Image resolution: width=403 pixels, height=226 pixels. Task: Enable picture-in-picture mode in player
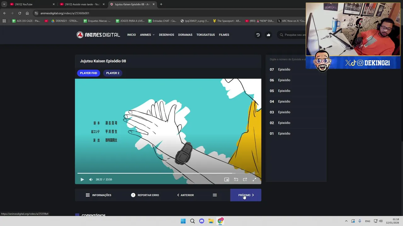pyautogui.click(x=226, y=180)
